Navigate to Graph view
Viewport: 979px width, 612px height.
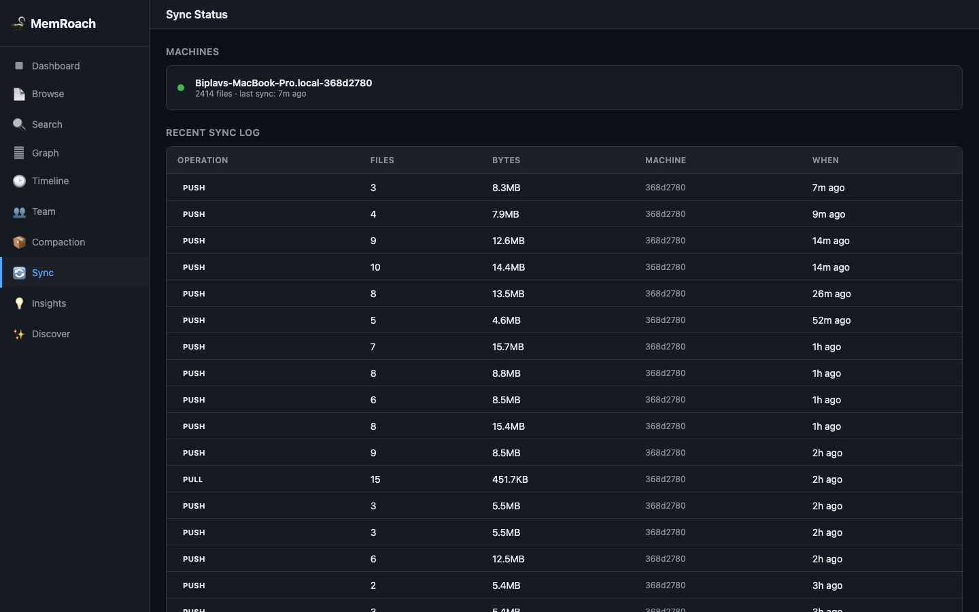pos(75,153)
